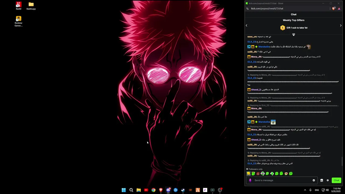Open Discord from the taskbar
The width and height of the screenshot is (345, 194).
click(x=168, y=190)
